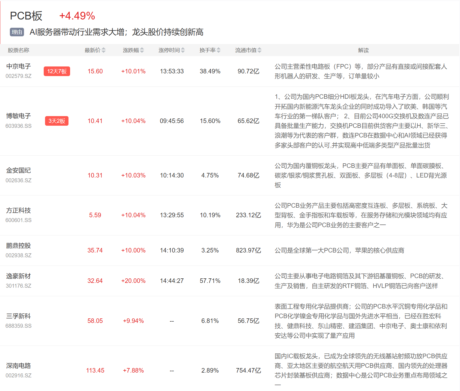460x391 pixels.
Task: Click the 换手率 sort arrows icon
Action: [219, 50]
